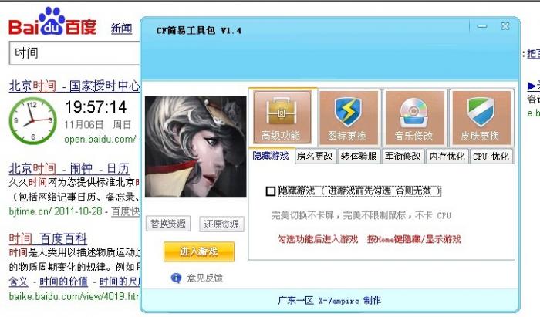The image size is (540, 317).
Task: Switch to the 转体验服 tab
Action: (359, 157)
